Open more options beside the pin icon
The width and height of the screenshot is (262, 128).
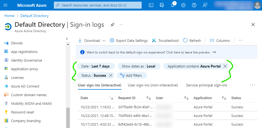pos(121,25)
